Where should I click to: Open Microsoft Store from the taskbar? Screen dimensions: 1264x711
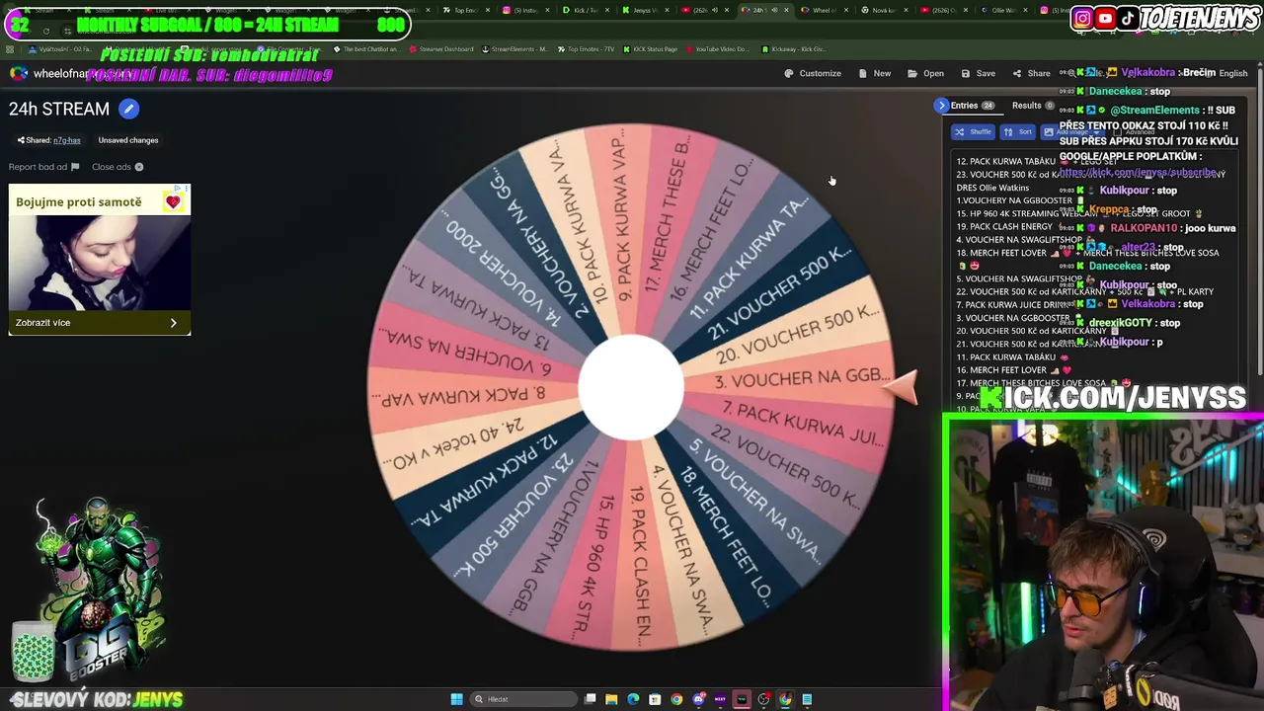pos(655,699)
